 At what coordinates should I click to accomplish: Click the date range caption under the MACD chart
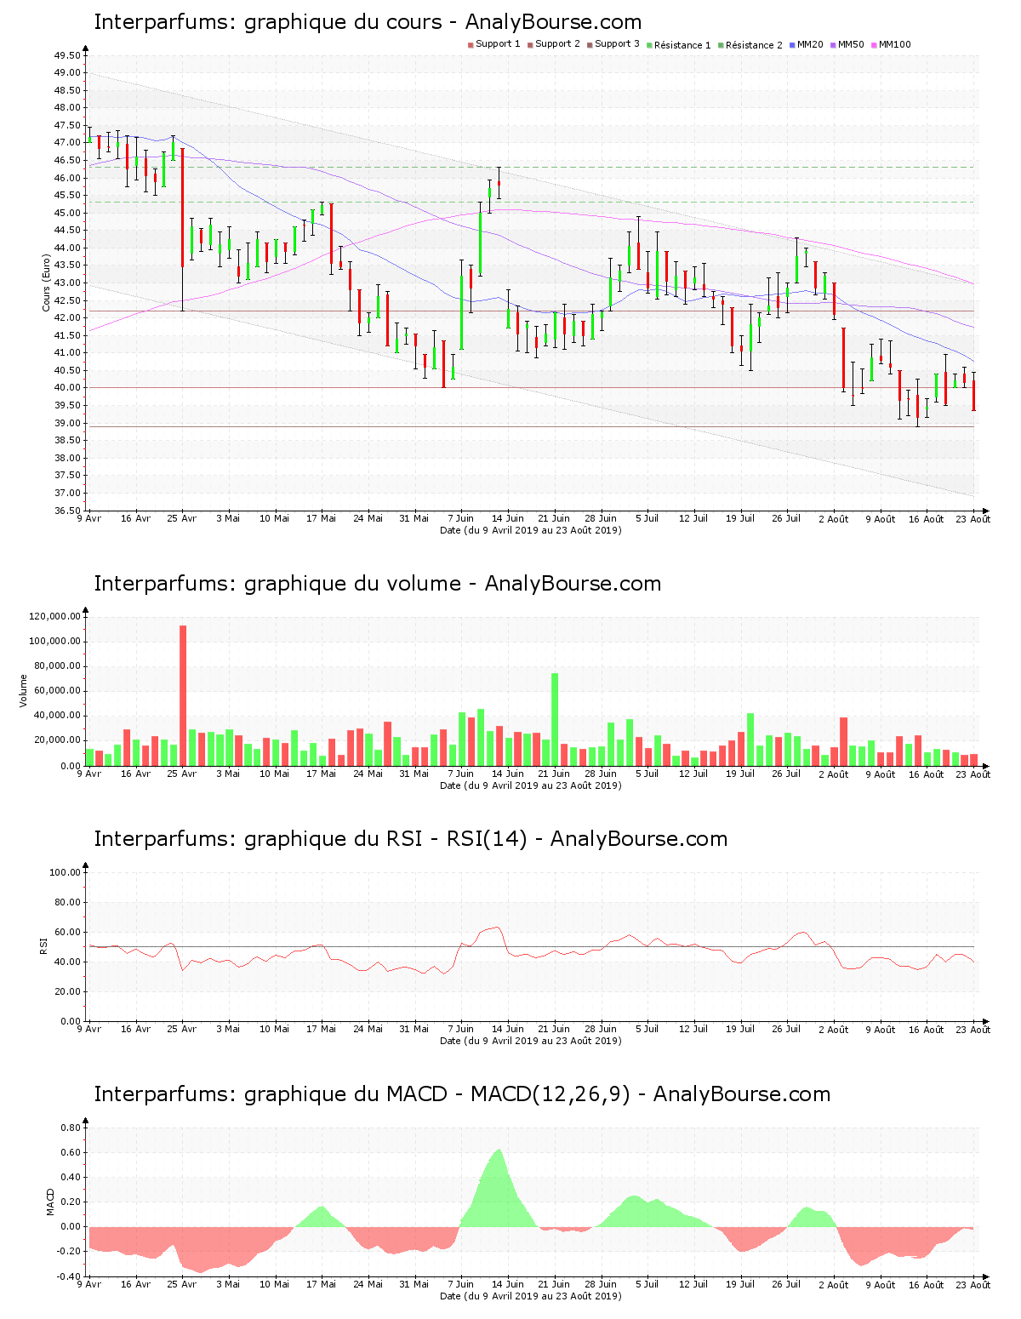[530, 1296]
